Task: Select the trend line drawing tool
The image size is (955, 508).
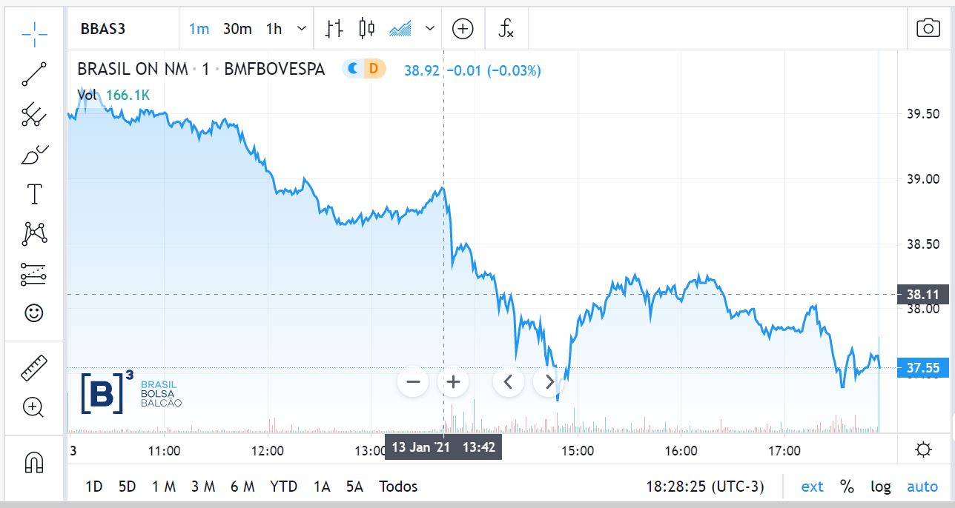Action: coord(34,75)
